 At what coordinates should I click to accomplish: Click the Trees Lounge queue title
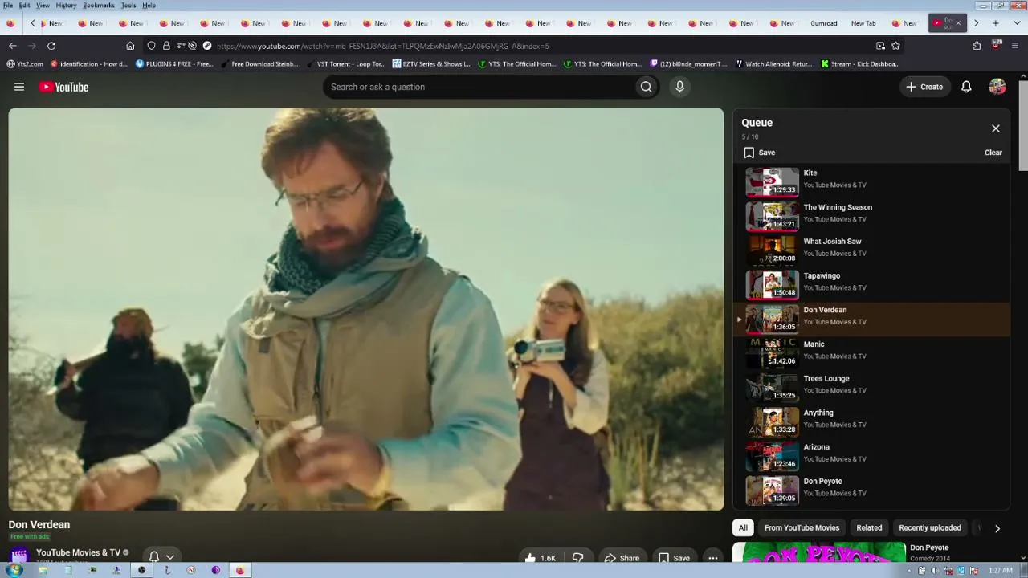(826, 379)
